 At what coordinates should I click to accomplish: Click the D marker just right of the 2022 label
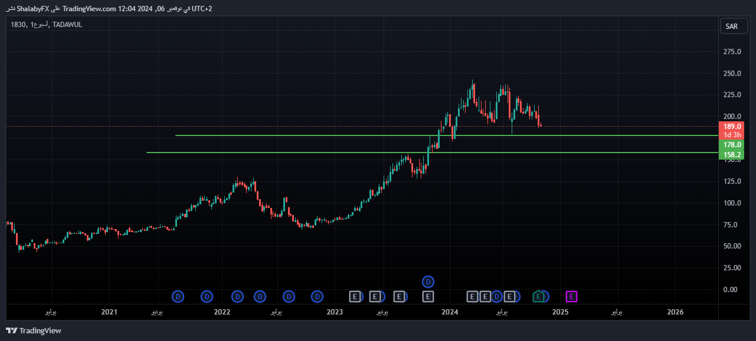pos(237,297)
